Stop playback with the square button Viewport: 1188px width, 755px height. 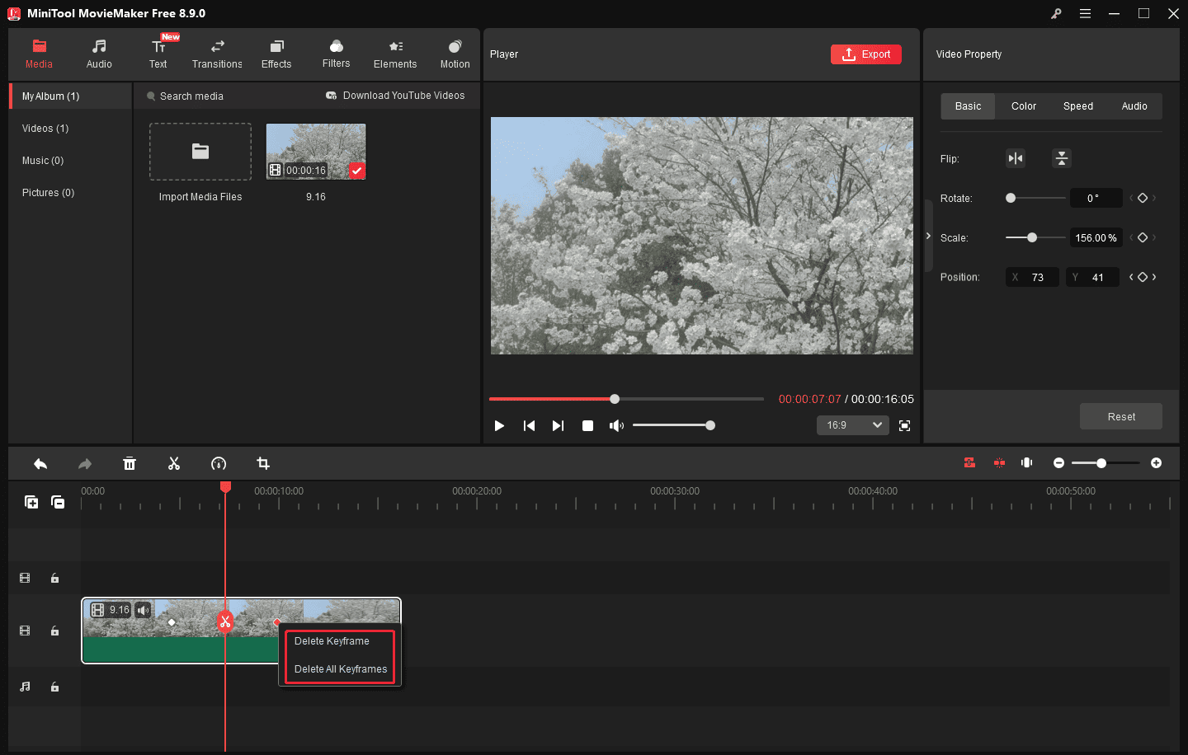(587, 425)
